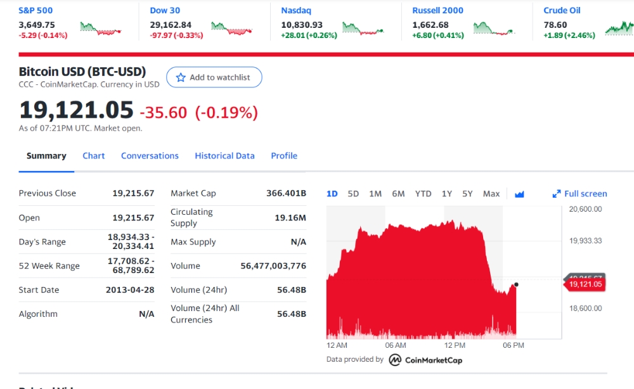
Task: Select the YTD chart range
Action: [423, 194]
